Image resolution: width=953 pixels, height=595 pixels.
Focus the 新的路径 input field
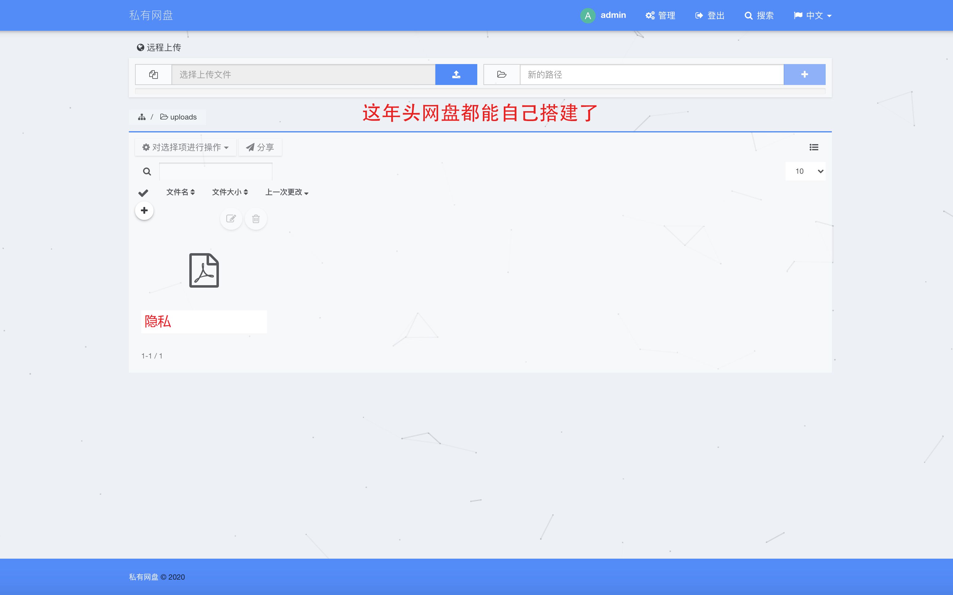coord(651,75)
